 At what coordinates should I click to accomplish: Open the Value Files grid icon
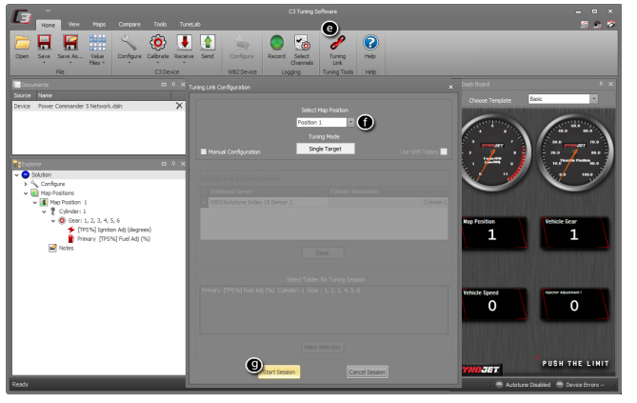point(97,43)
